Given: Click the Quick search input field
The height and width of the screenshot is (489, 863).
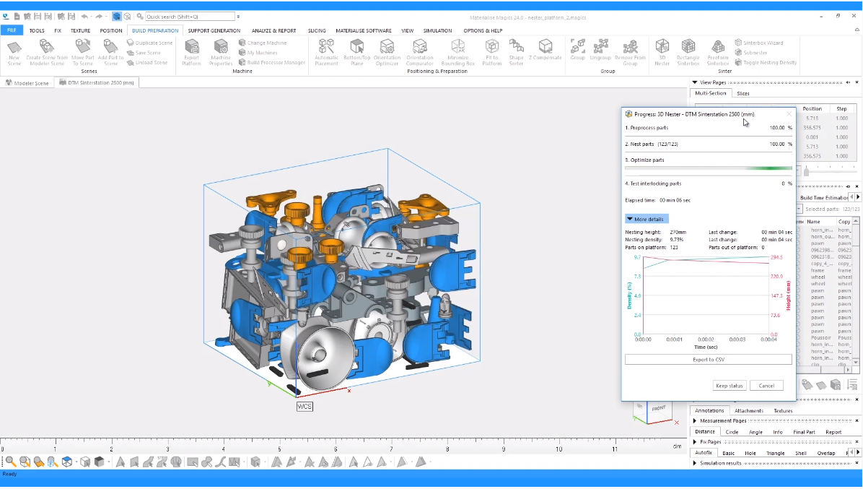Looking at the screenshot, I should pyautogui.click(x=190, y=16).
